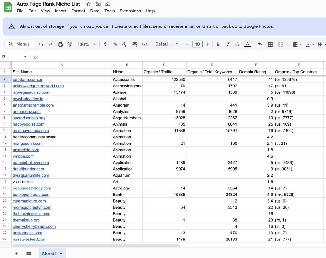Select the Domain Rating header cell

pyautogui.click(x=256, y=72)
